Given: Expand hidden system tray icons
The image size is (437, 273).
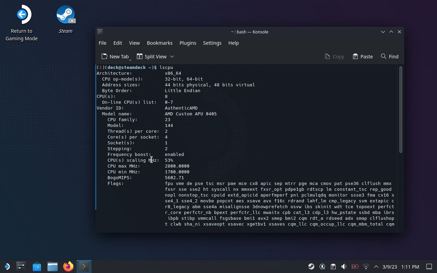Looking at the screenshot, I should 376,267.
